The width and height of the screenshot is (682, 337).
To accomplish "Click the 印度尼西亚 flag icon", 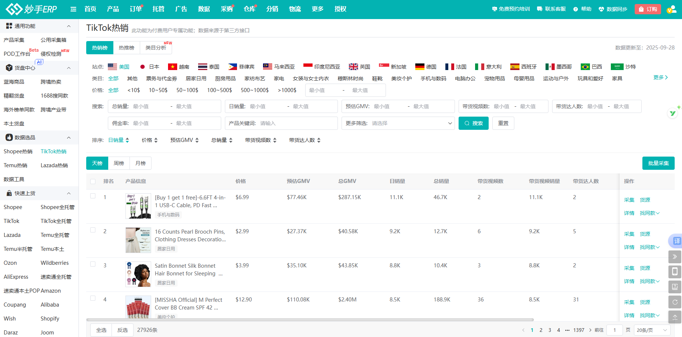I will click(308, 66).
